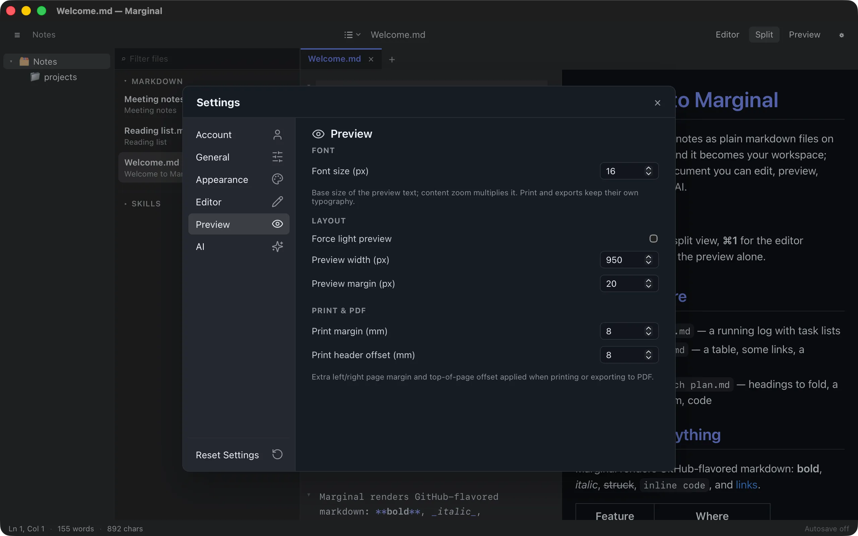Open the Account settings section
858x536 pixels.
tap(239, 135)
